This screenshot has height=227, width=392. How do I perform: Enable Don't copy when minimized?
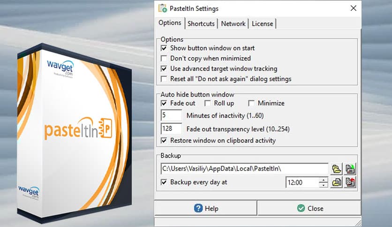pyautogui.click(x=164, y=58)
